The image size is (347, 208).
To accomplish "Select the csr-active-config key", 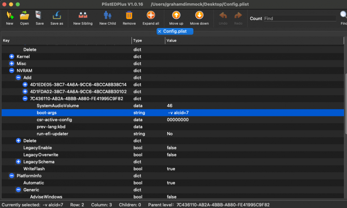I will point(54,120).
